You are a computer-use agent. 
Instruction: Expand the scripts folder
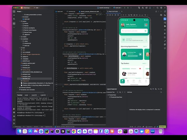[20, 37]
